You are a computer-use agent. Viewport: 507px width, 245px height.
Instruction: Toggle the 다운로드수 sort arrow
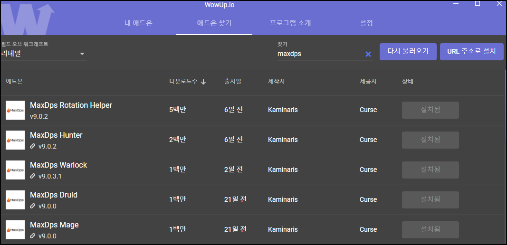[203, 82]
